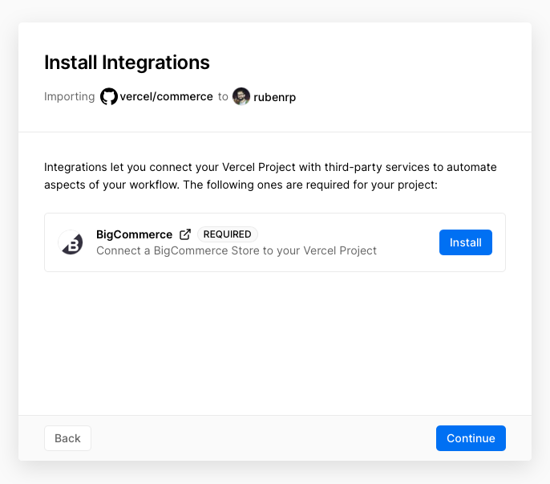Click the Install Integrations heading
The image size is (550, 484).
(x=127, y=63)
